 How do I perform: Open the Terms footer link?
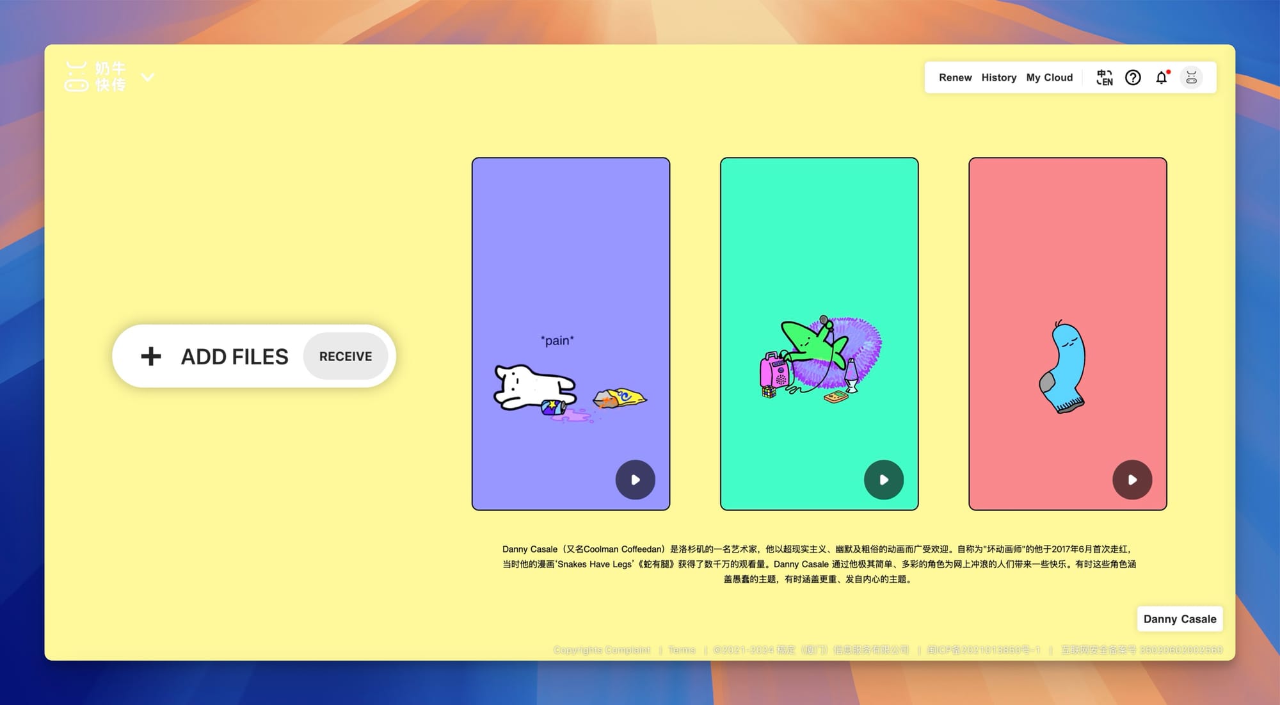click(x=682, y=650)
